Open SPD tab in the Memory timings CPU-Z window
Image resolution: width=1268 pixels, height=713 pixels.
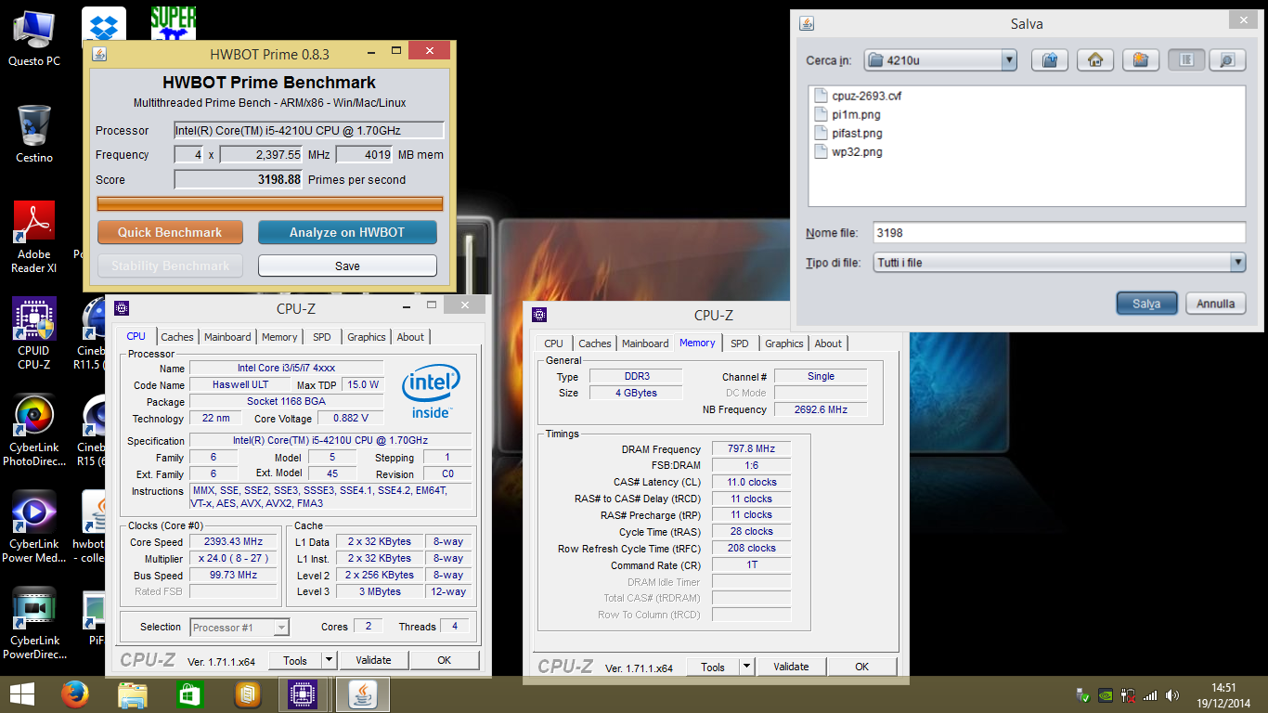739,344
